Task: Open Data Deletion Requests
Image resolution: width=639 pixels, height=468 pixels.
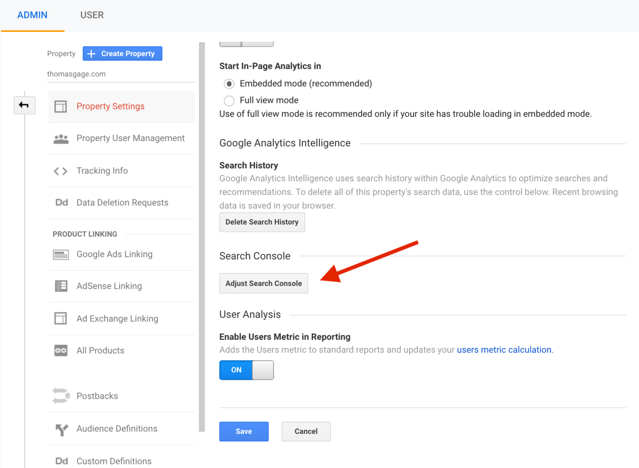Action: 121,203
